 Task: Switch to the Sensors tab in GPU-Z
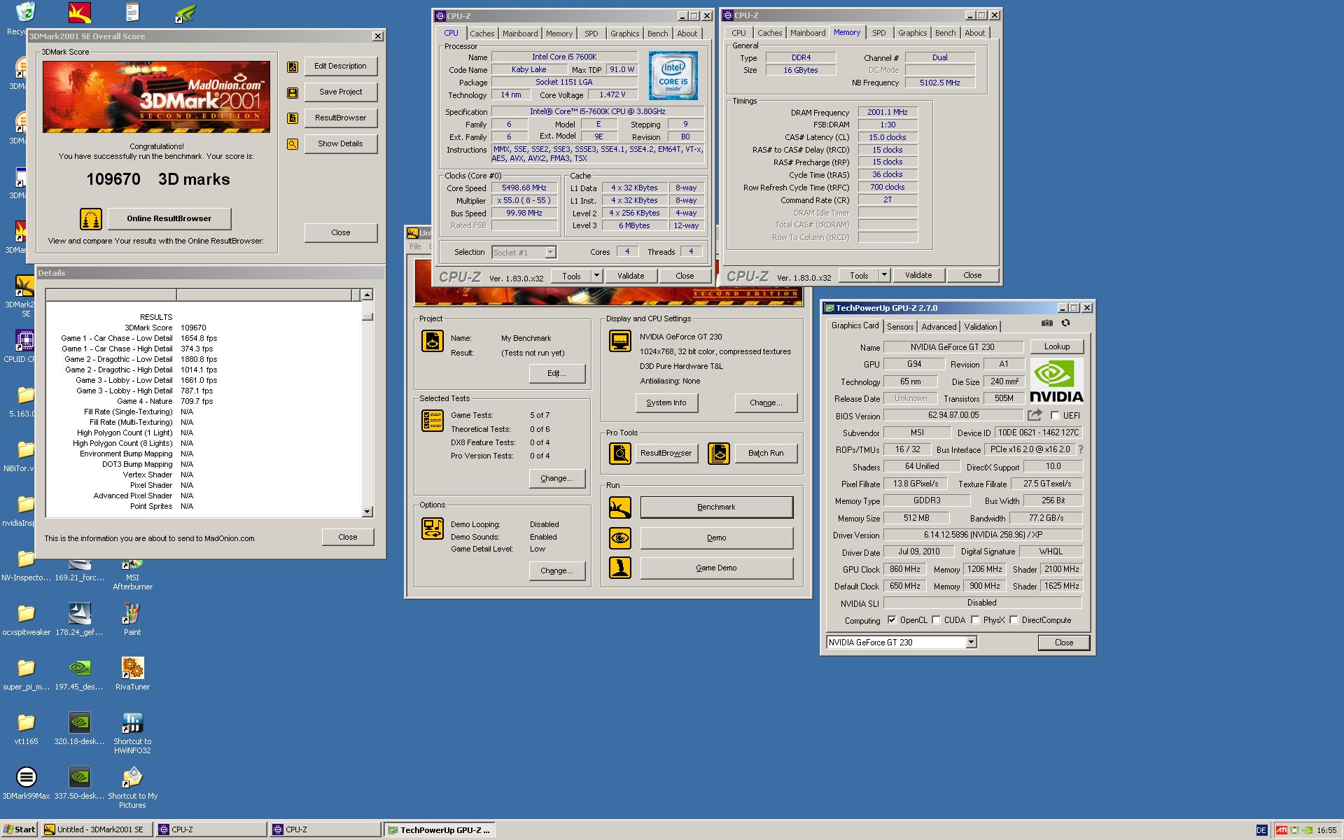(900, 327)
